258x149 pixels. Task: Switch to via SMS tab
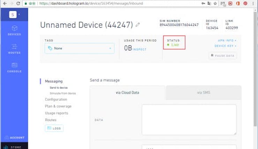[204, 93]
